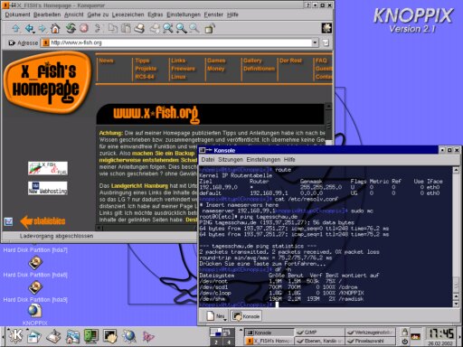Click the Konsole vertical scrollbar down arrow

click(x=456, y=304)
